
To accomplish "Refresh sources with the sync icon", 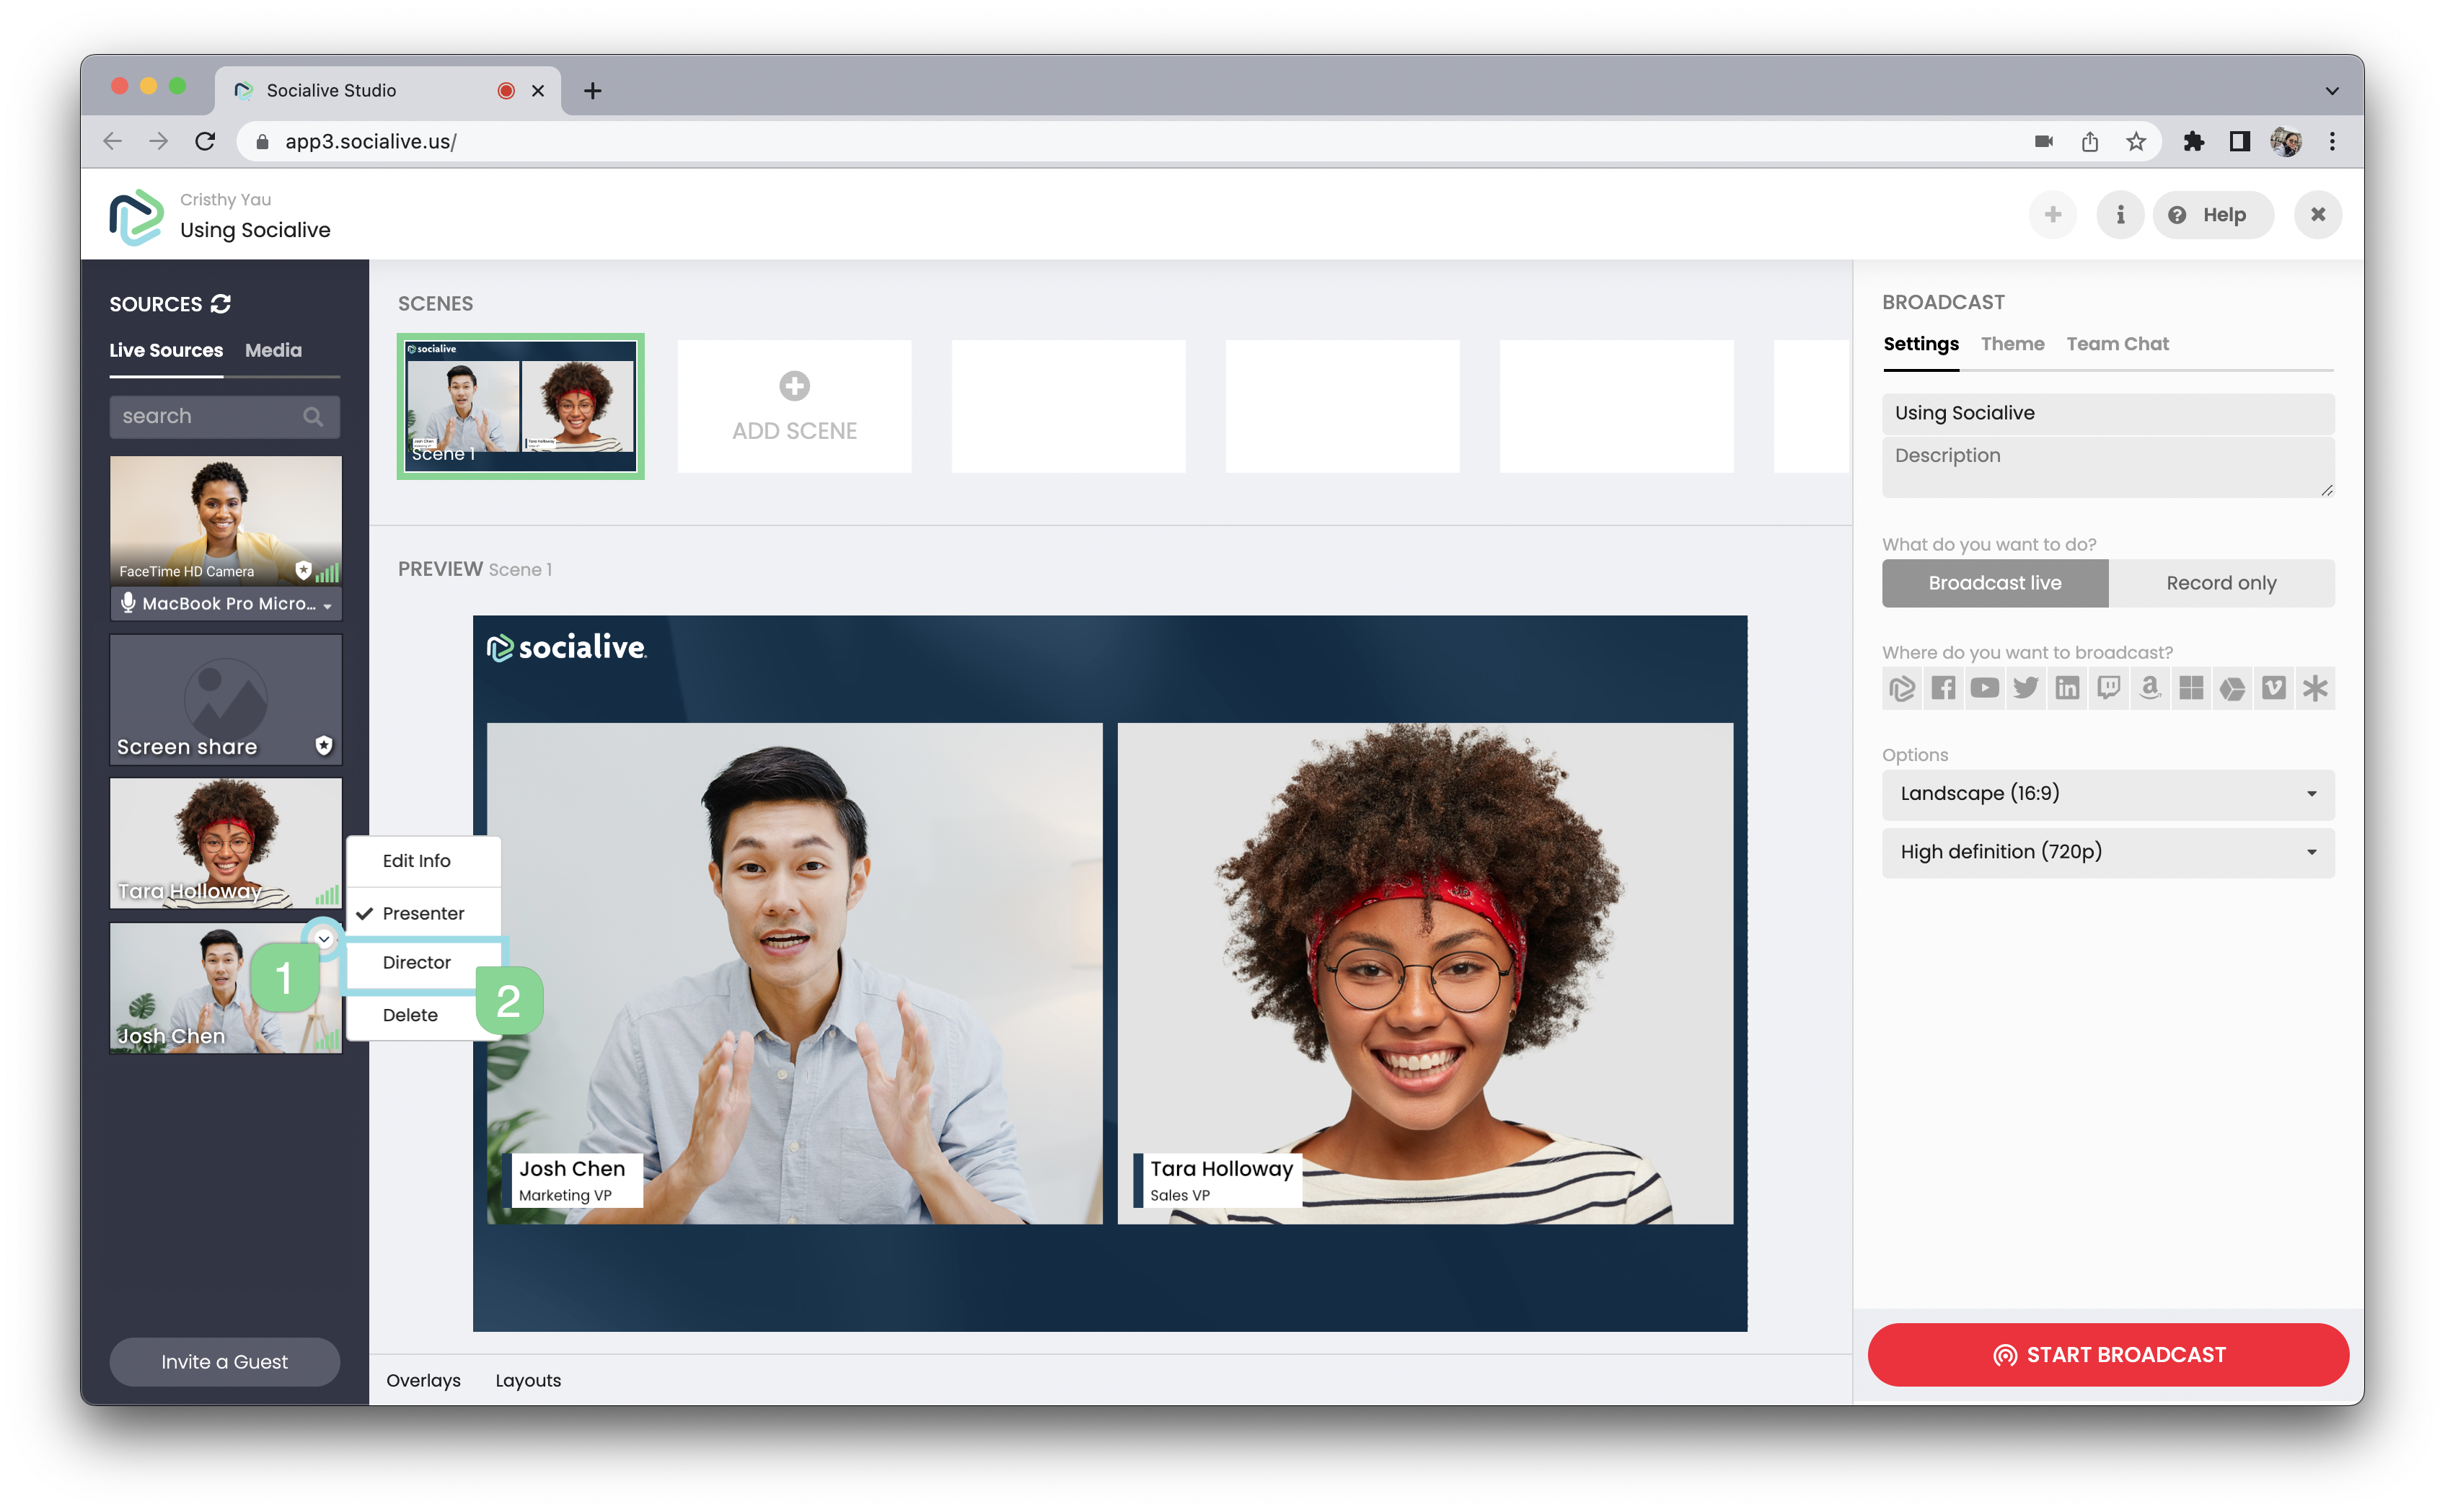I will click(x=221, y=303).
